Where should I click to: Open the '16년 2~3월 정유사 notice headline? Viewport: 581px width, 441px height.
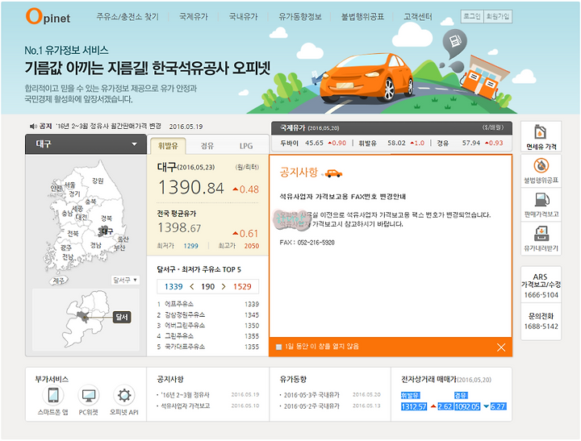click(109, 127)
